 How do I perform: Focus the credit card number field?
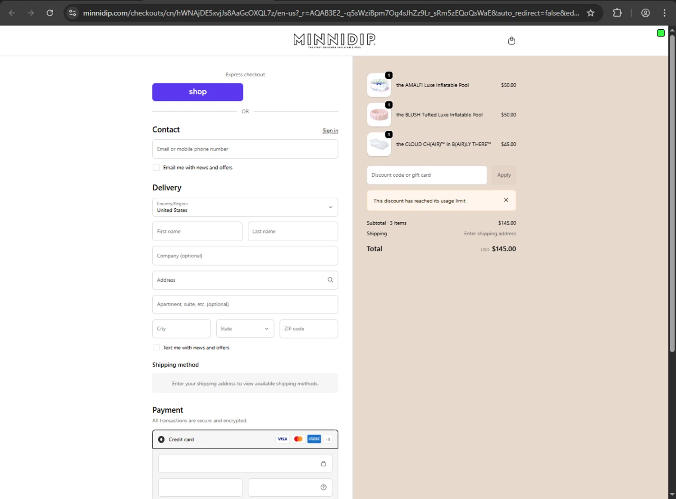point(245,463)
